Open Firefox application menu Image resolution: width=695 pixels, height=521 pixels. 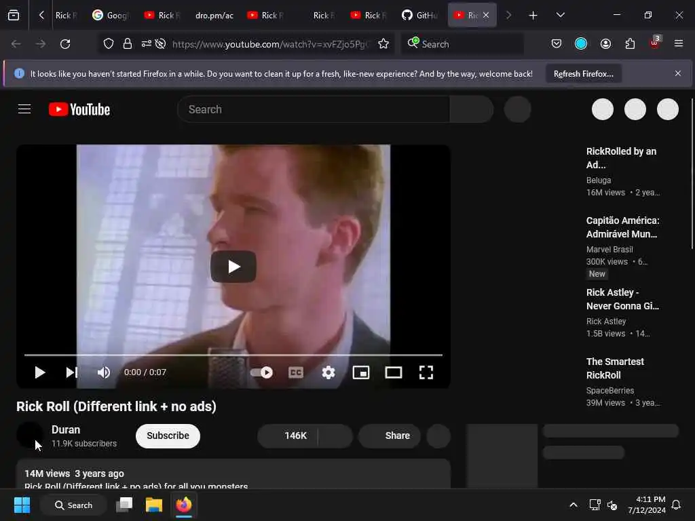[679, 43]
